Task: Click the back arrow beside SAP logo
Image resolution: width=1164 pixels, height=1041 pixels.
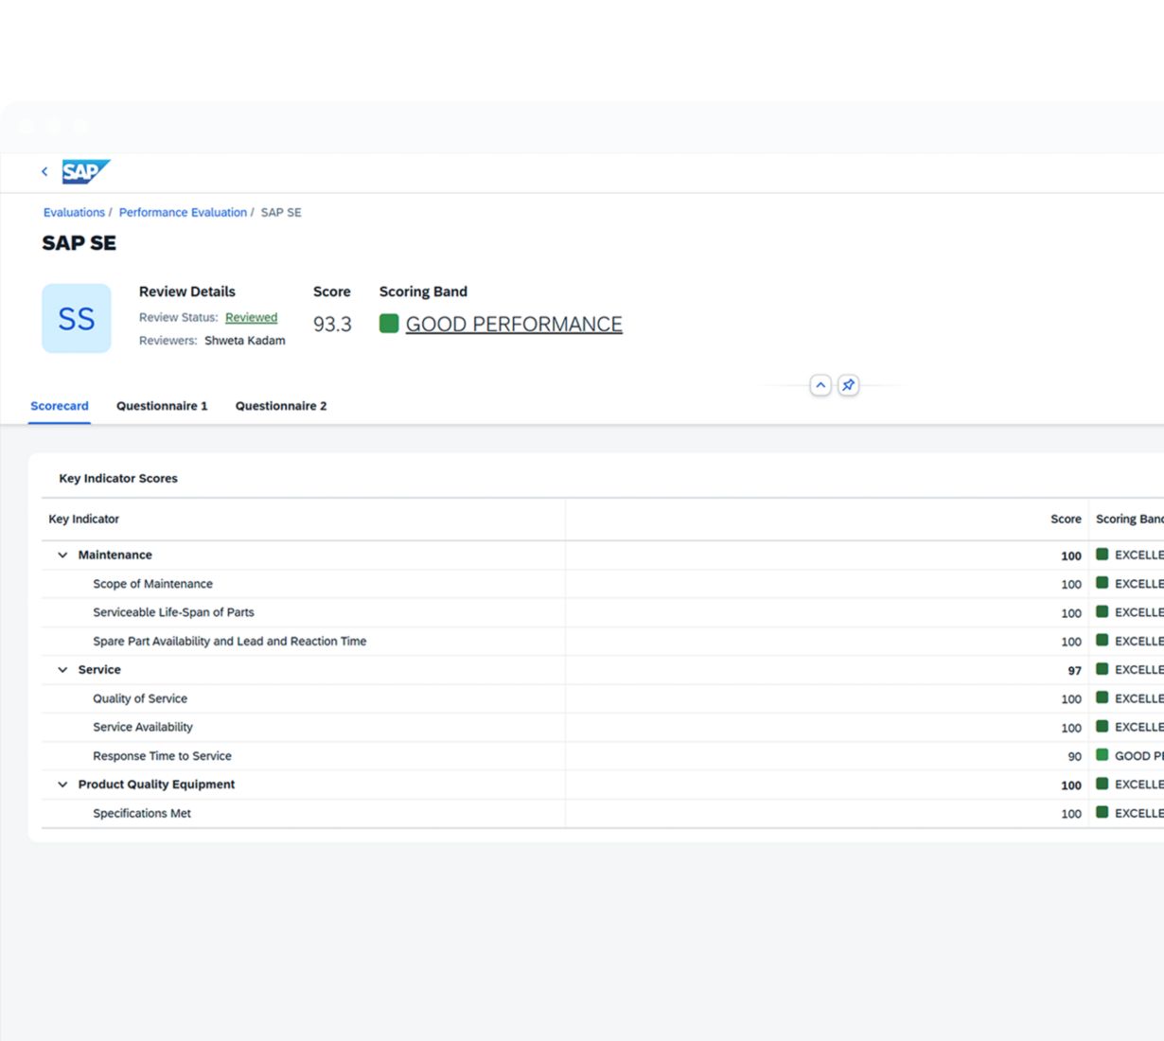Action: click(x=44, y=171)
